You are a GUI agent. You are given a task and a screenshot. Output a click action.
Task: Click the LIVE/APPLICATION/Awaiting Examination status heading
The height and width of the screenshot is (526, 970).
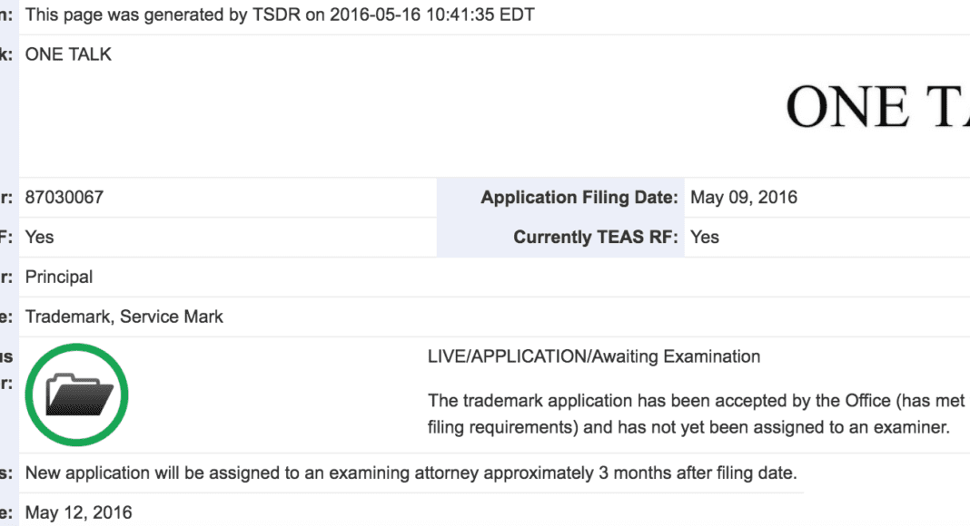(x=594, y=356)
